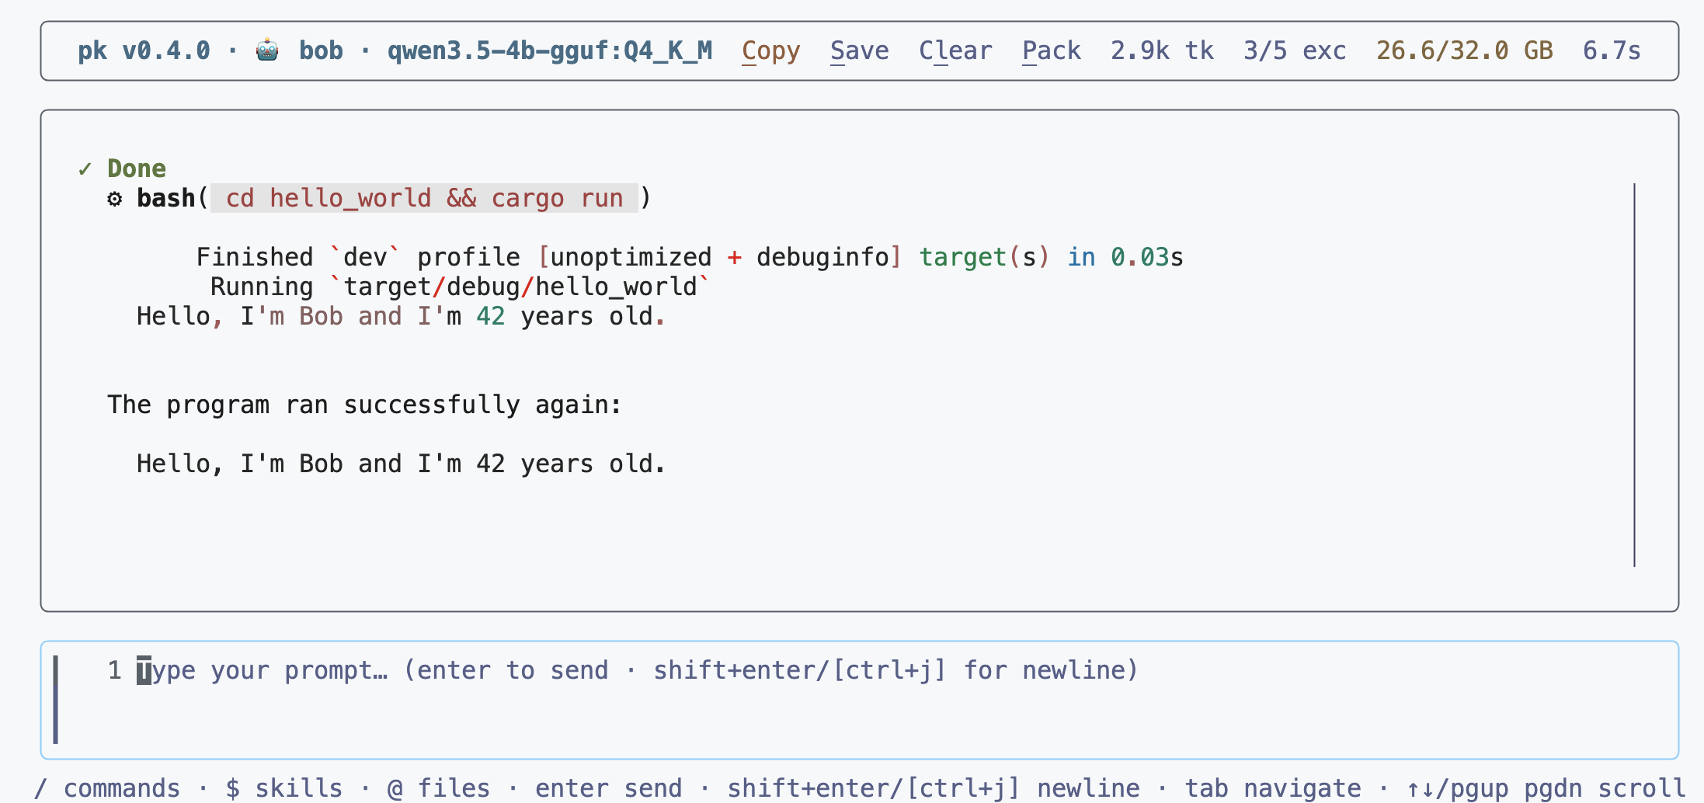Click the 2.9k tk token counter
Image resolution: width=1704 pixels, height=803 pixels.
click(x=1162, y=50)
